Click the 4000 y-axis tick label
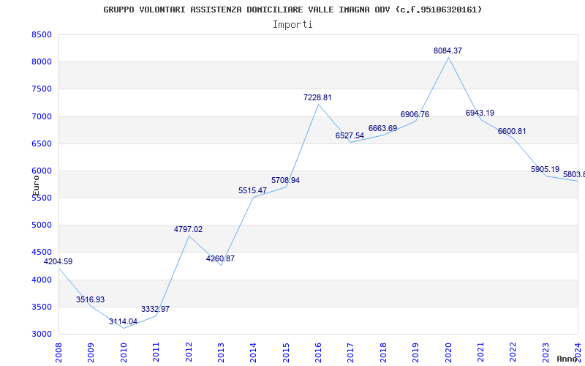 42,280
